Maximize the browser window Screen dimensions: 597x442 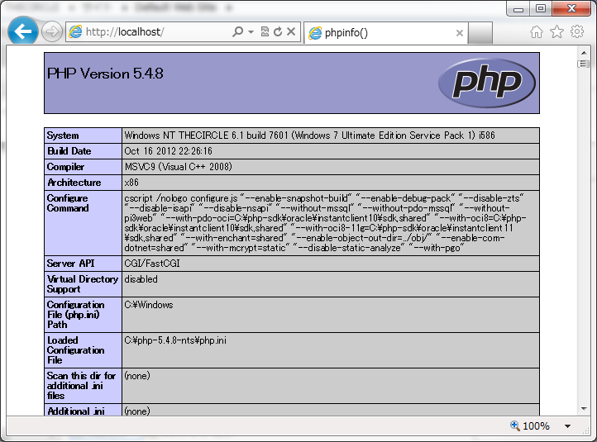(x=541, y=9)
